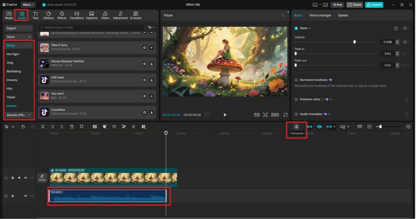Expand the Yours section in sidebar
The image size is (416, 219).
click(19, 37)
